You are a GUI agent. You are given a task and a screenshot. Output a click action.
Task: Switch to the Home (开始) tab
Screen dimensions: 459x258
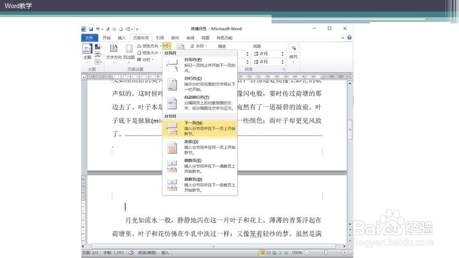107,38
